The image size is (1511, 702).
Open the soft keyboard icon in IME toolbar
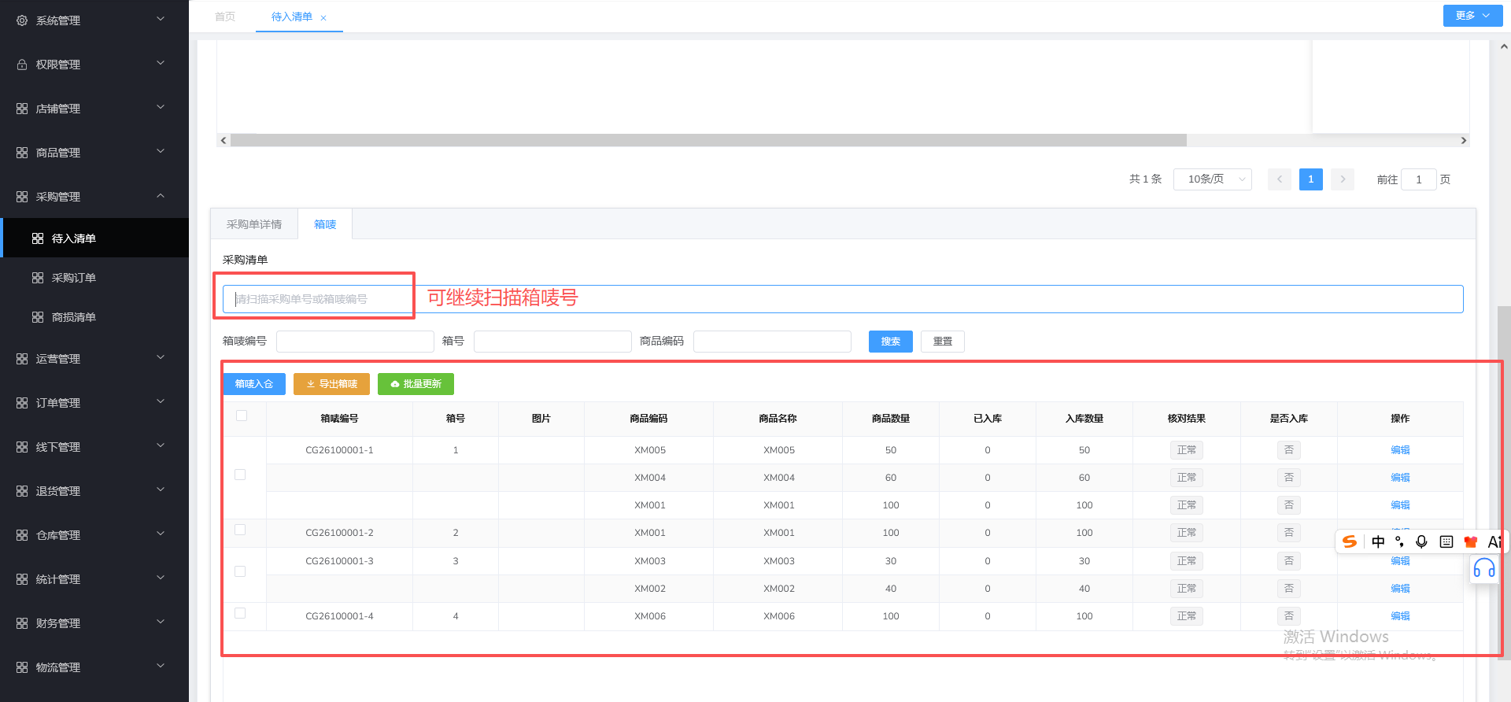pos(1446,541)
